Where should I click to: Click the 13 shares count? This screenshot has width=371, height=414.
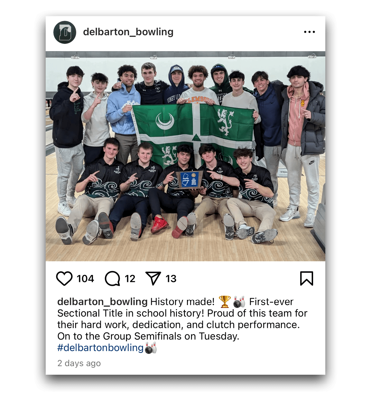pyautogui.click(x=171, y=278)
